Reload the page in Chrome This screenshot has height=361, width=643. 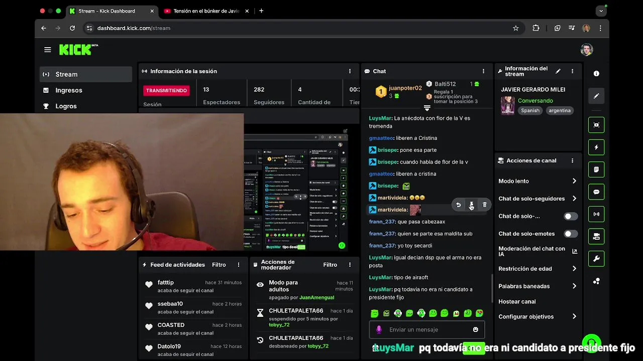[x=72, y=28]
